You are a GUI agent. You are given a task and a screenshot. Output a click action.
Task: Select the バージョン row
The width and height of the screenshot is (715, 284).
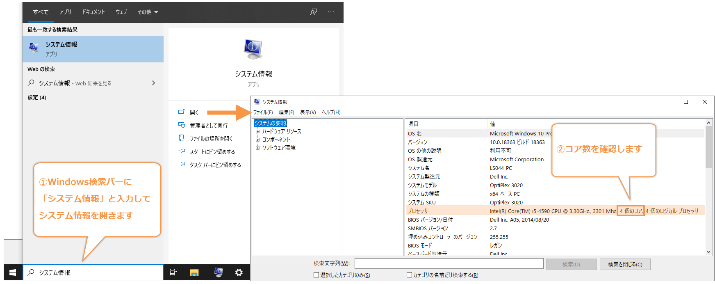555,142
